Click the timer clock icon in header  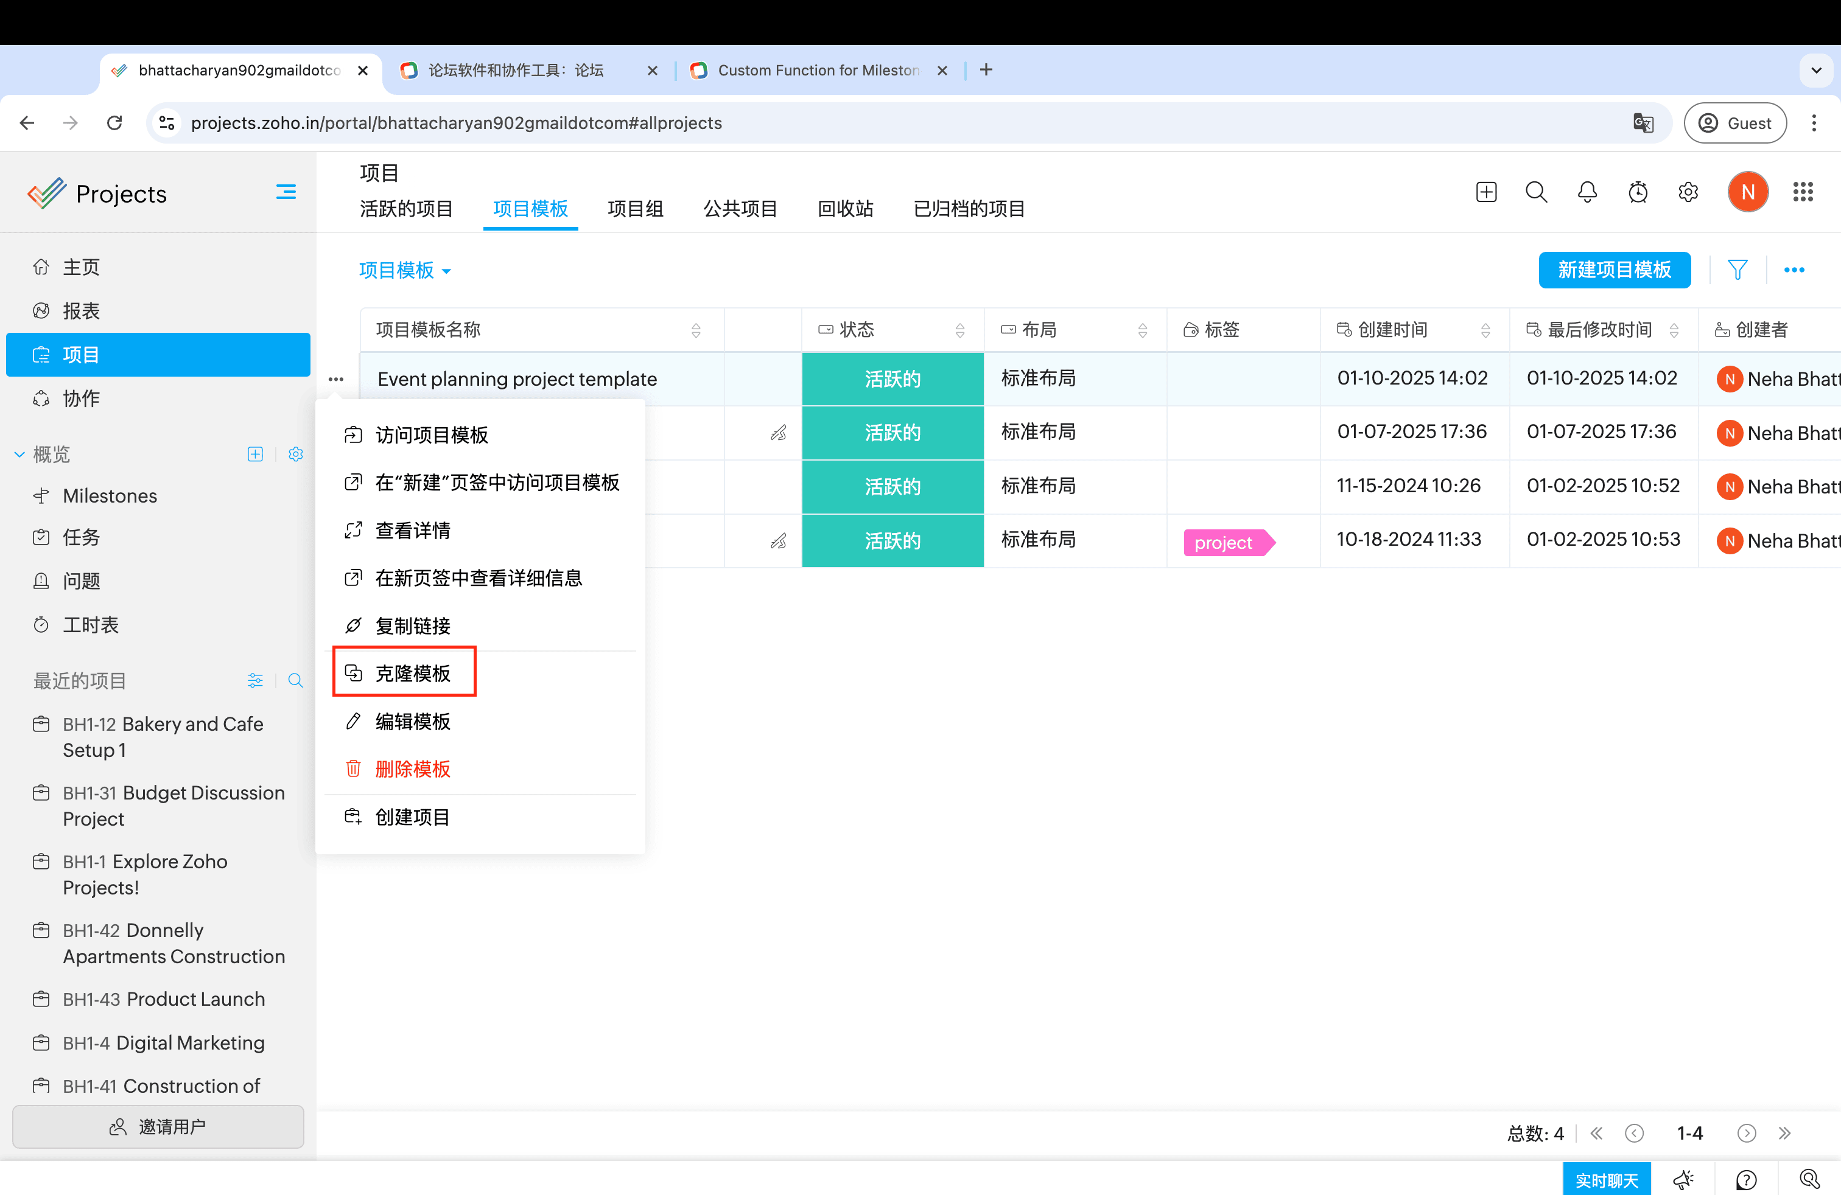coord(1638,192)
